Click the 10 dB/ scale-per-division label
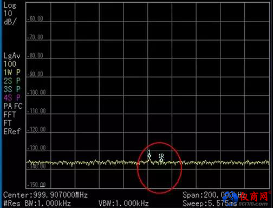Viewport: 273px width, 208px height. coord(10,18)
